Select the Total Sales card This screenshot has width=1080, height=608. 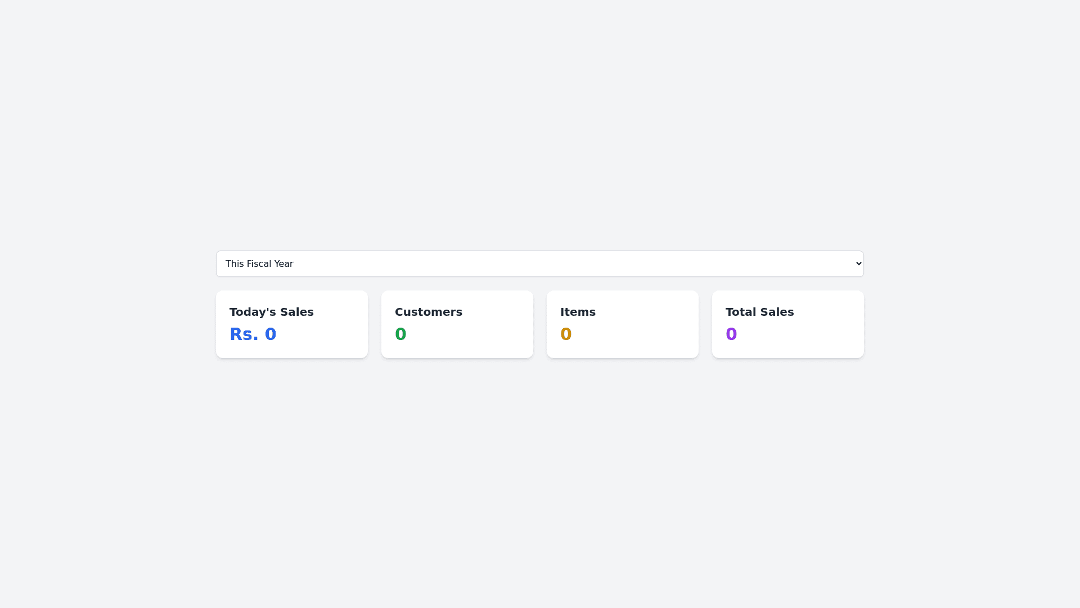(x=787, y=324)
